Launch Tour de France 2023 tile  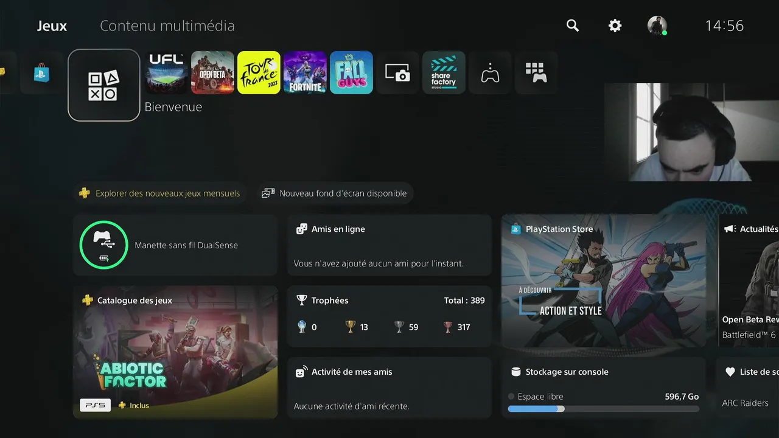[x=259, y=72]
